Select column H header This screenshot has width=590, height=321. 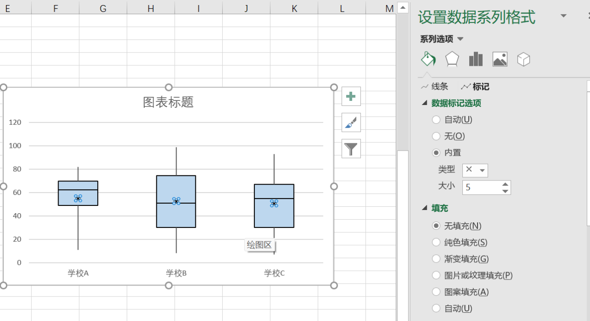click(x=151, y=8)
